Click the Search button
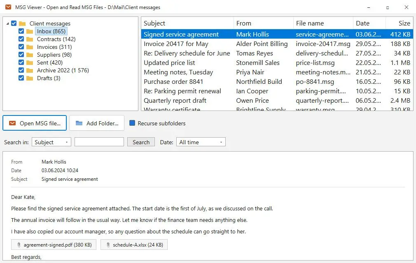The width and height of the screenshot is (416, 263). 141,142
